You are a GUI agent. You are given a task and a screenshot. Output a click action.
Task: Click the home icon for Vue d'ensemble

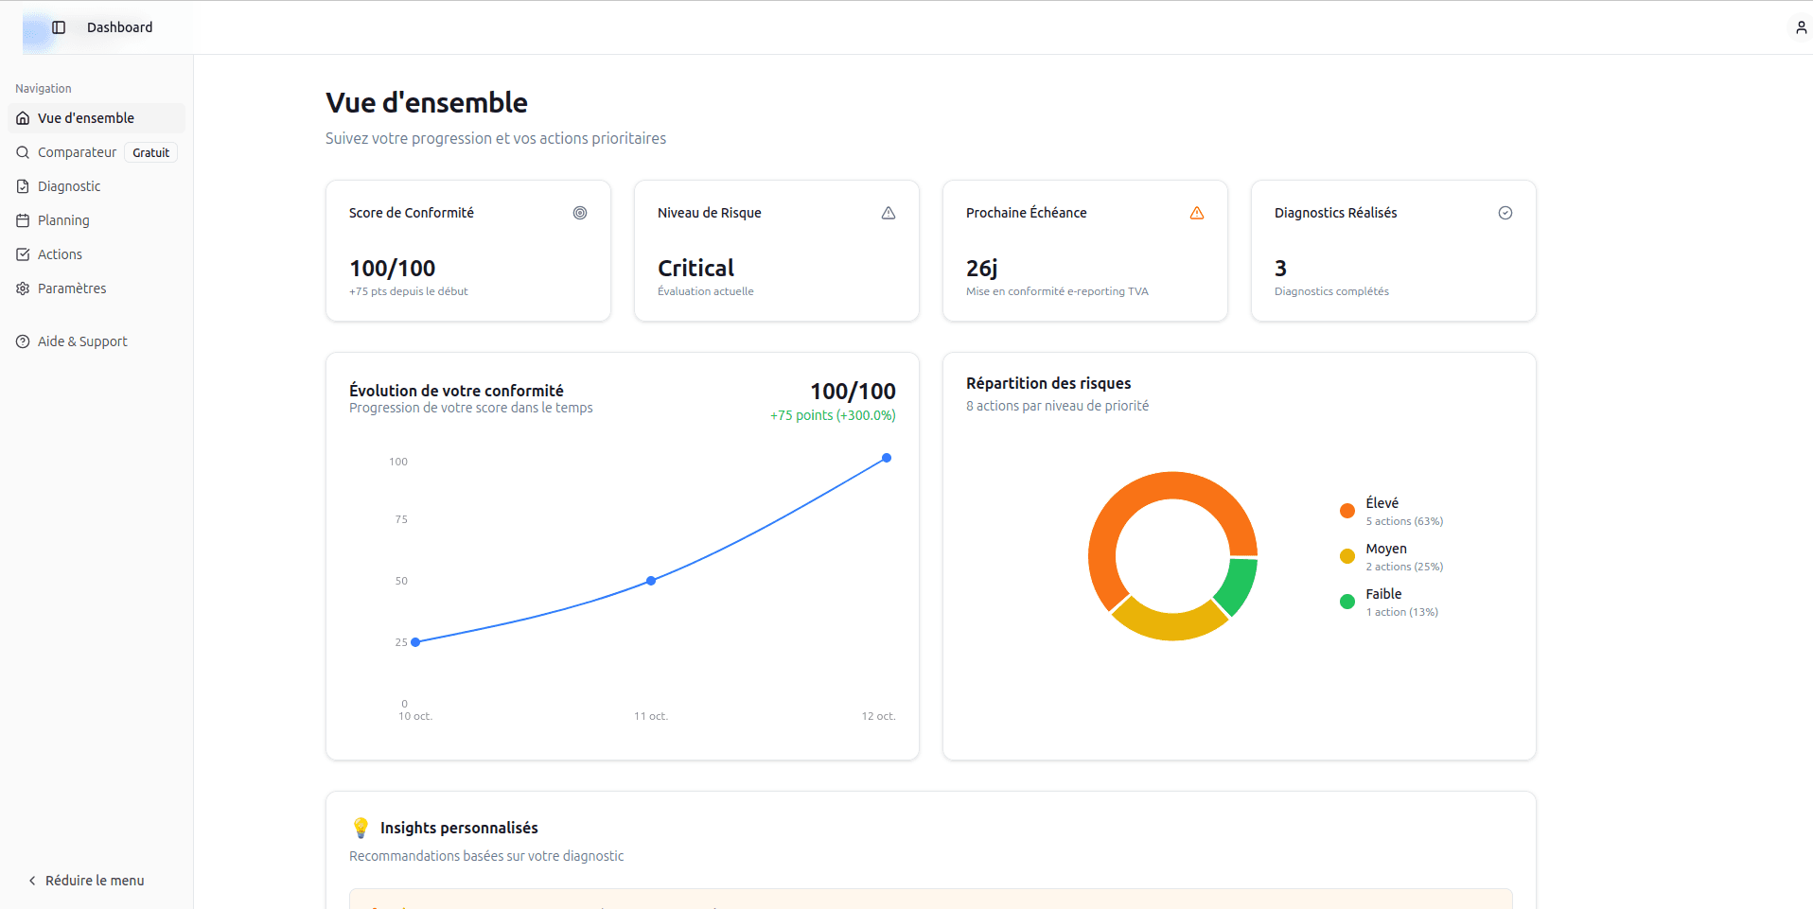[x=23, y=118]
